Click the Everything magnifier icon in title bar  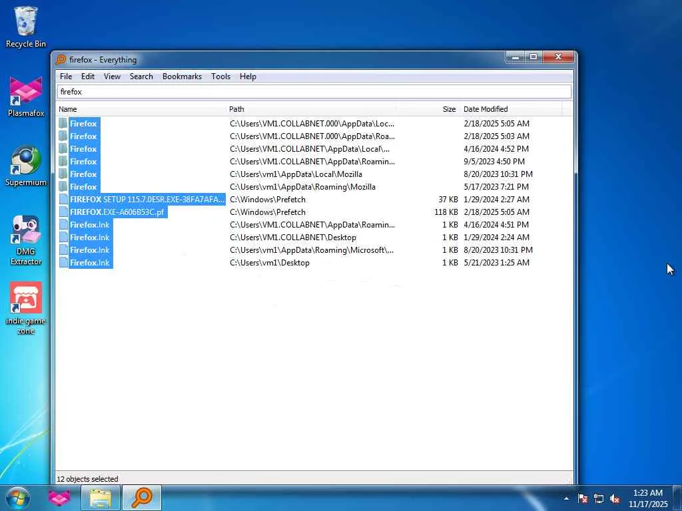(x=61, y=59)
